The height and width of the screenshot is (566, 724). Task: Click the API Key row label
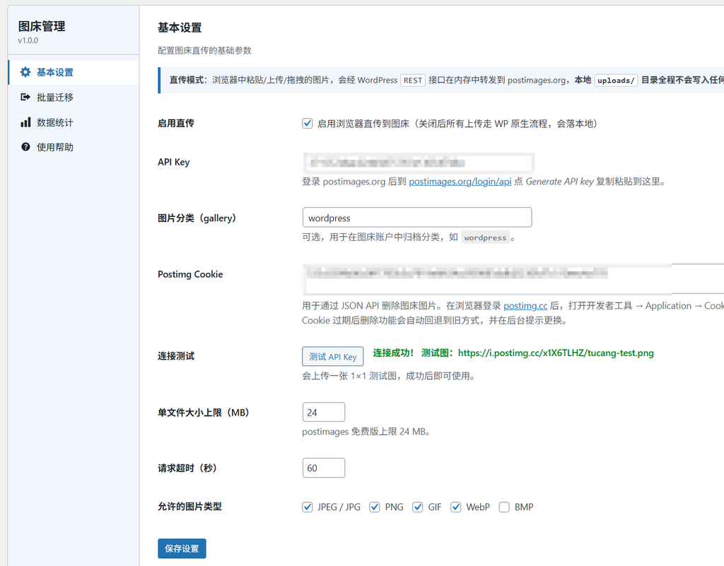(174, 162)
